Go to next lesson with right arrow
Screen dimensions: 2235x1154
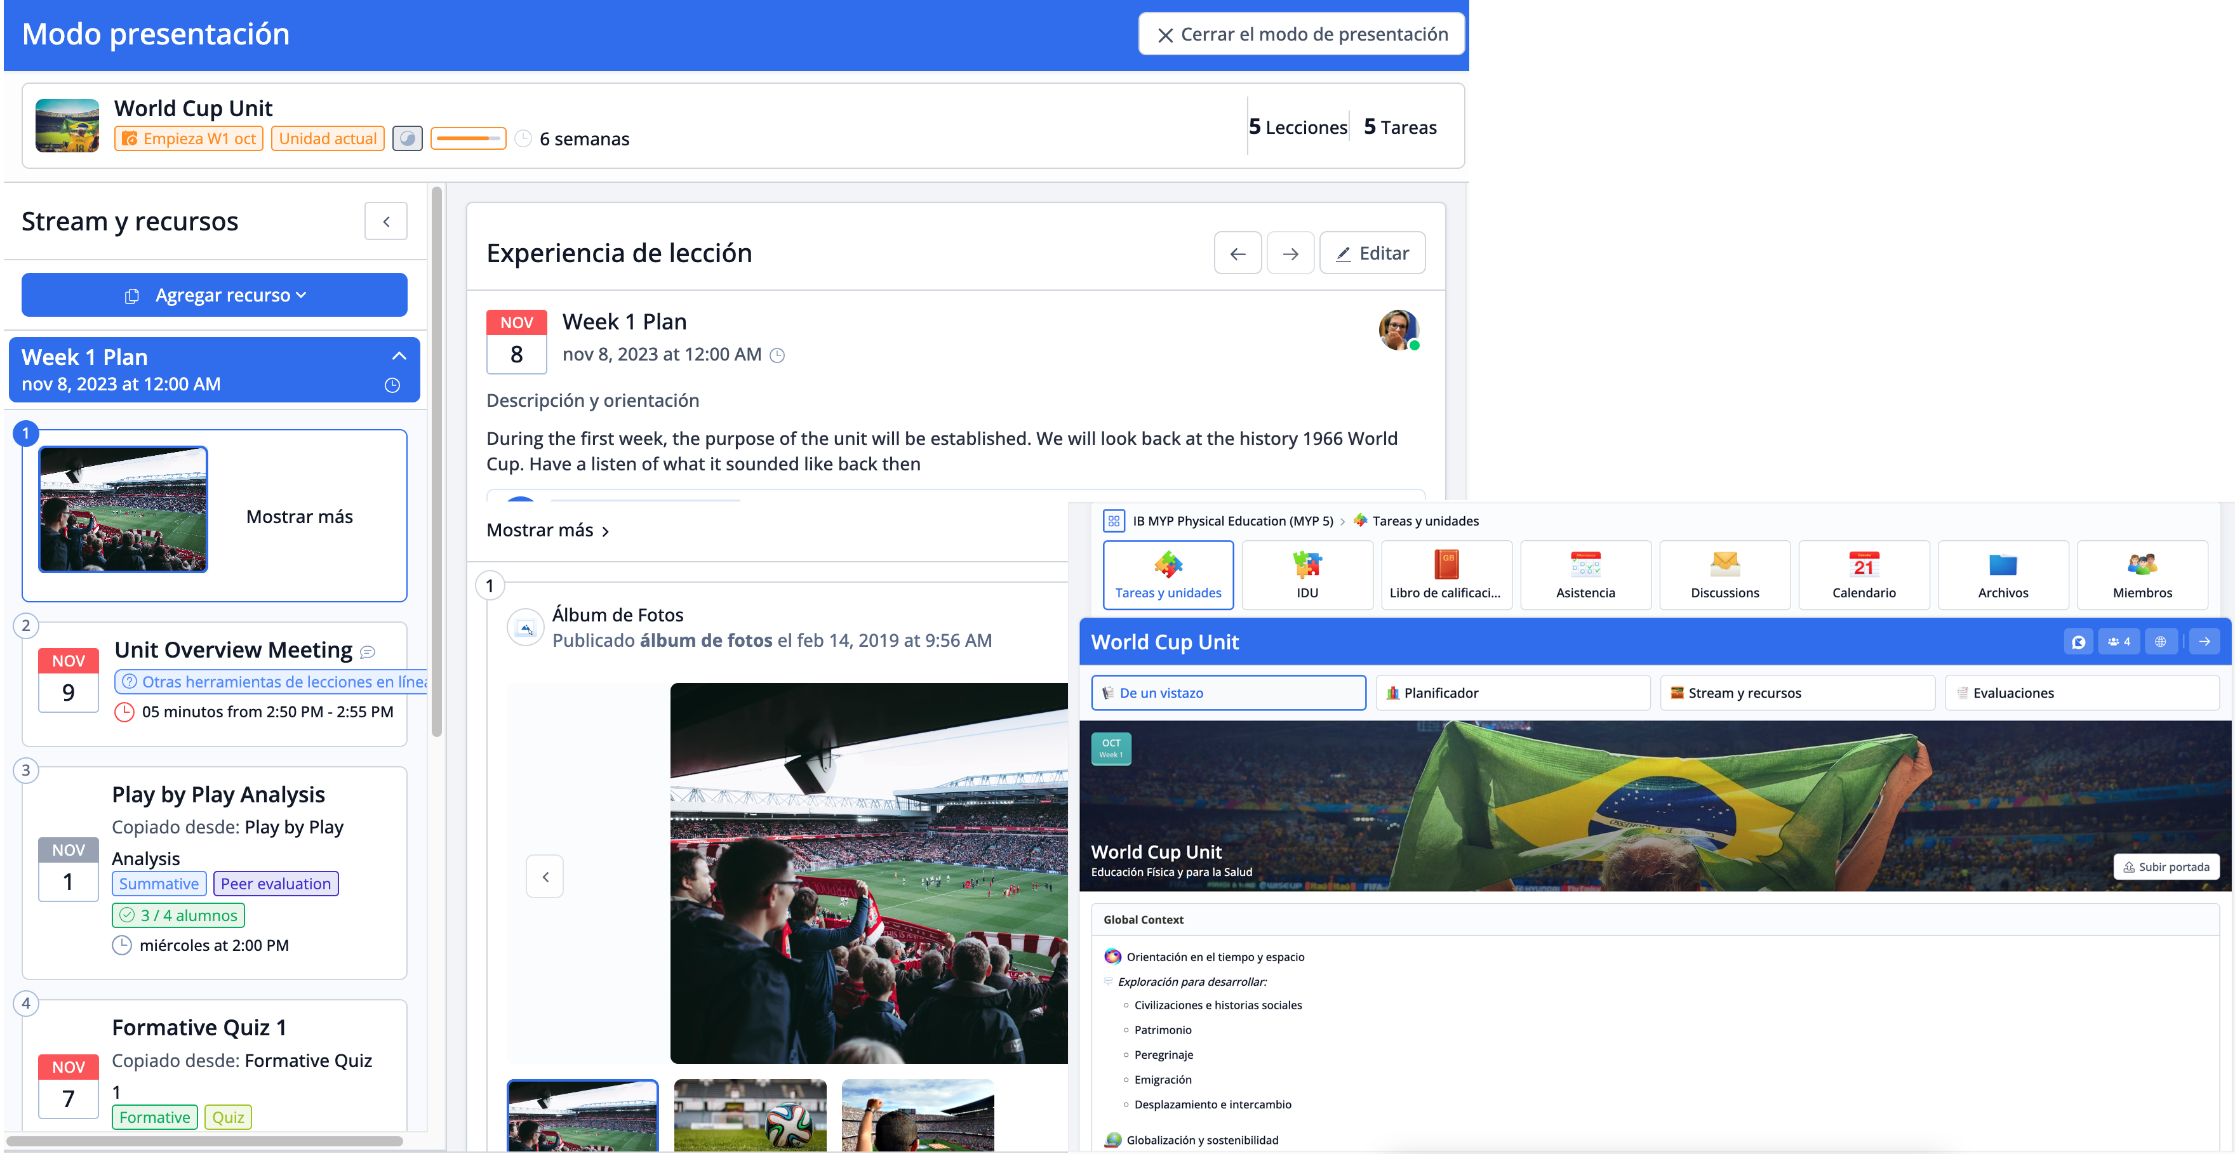tap(1290, 253)
